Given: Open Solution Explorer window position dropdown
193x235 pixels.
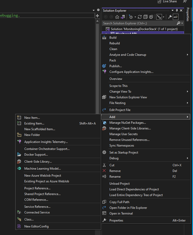Looking at the screenshot, I should click(x=173, y=10).
